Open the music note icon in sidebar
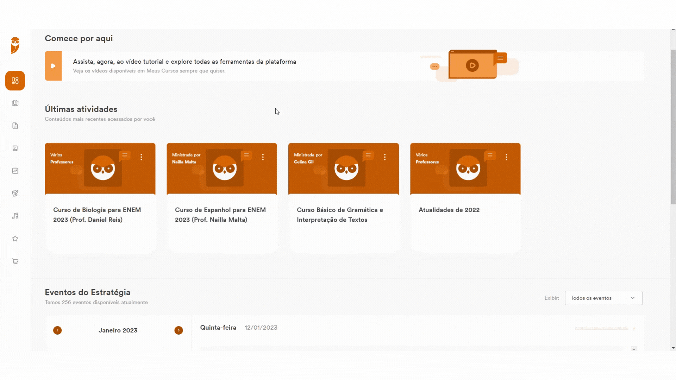Viewport: 676px width, 380px height. pos(15,216)
